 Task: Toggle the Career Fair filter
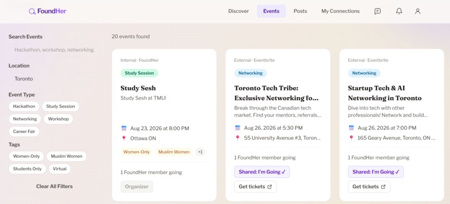tap(24, 132)
